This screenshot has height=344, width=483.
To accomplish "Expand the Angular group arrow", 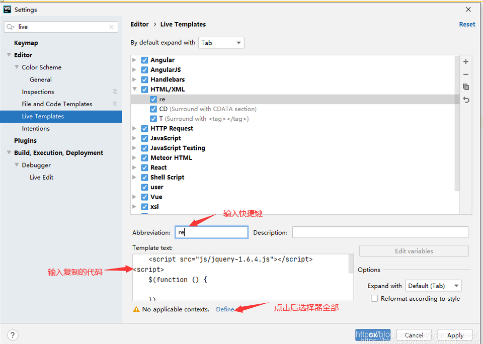I will pyautogui.click(x=134, y=60).
